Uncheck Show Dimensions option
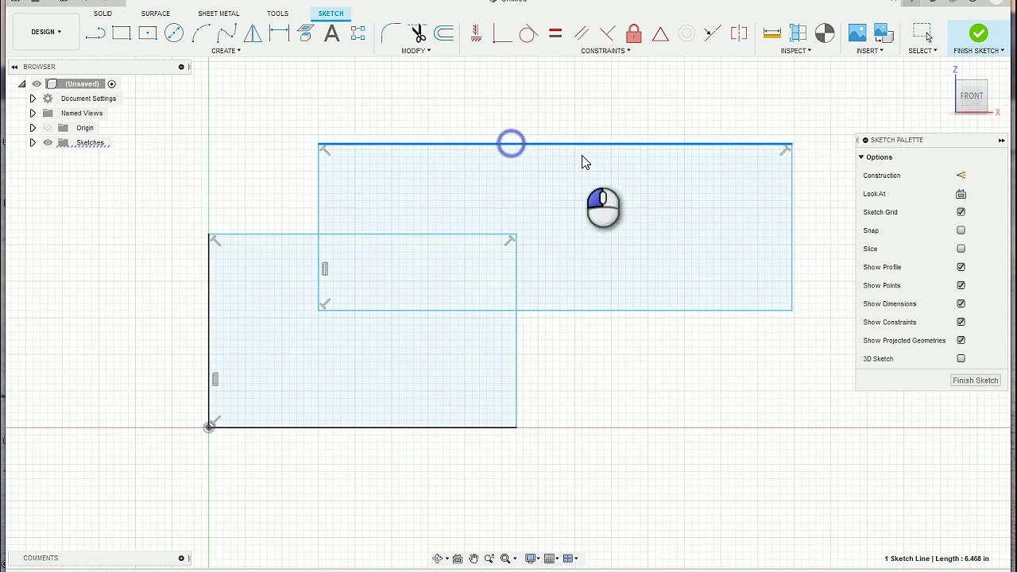This screenshot has height=572, width=1017. pos(961,303)
